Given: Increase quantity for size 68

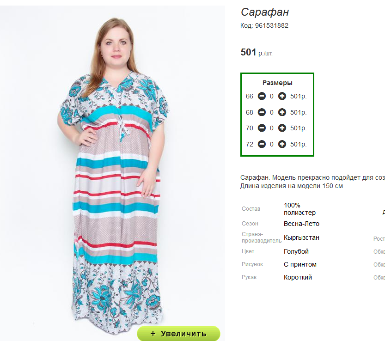Looking at the screenshot, I should [282, 112].
